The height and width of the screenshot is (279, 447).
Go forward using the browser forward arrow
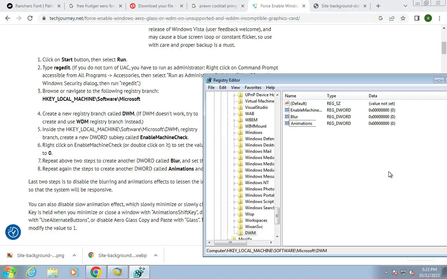tap(19, 18)
